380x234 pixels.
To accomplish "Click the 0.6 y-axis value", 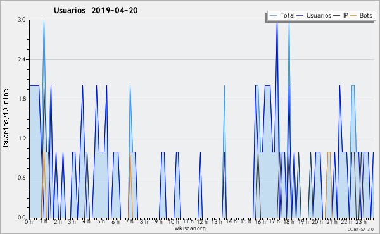I will [22, 178].
